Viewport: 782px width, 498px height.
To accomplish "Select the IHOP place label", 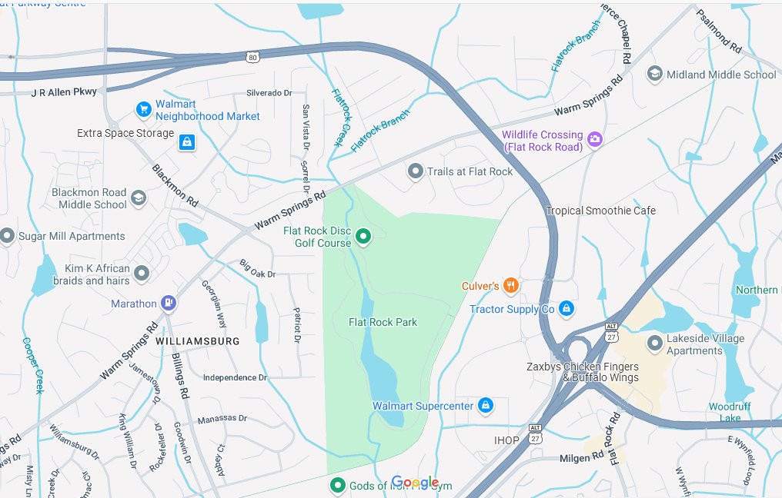I will 506,440.
